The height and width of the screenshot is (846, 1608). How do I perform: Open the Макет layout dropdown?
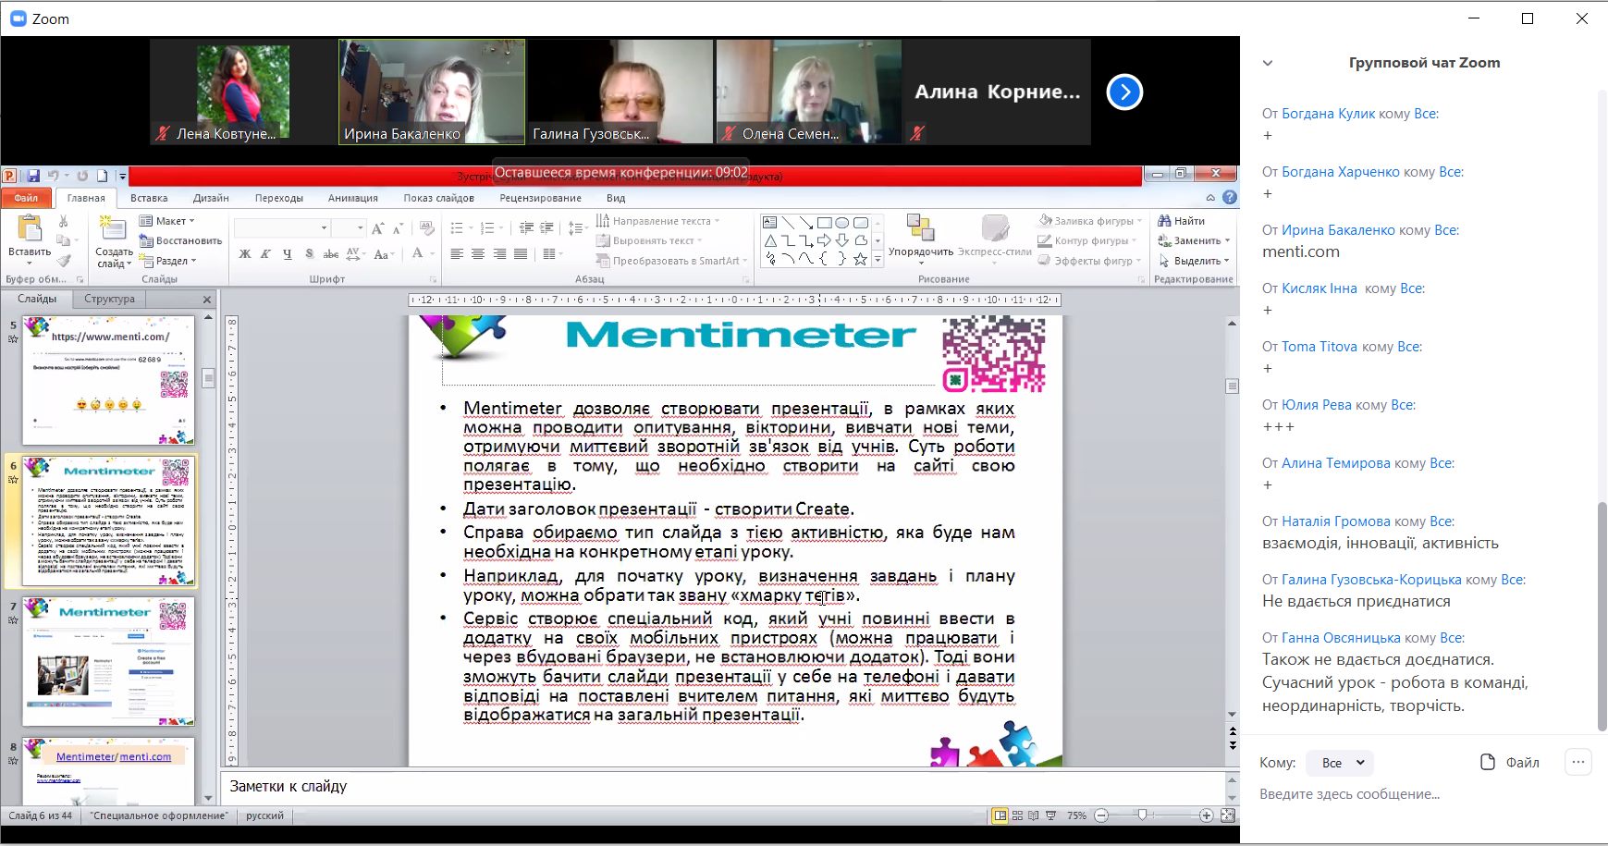point(167,221)
